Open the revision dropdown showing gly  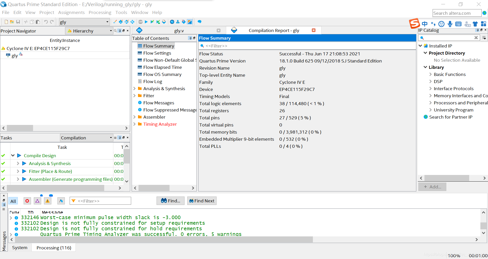(84, 22)
